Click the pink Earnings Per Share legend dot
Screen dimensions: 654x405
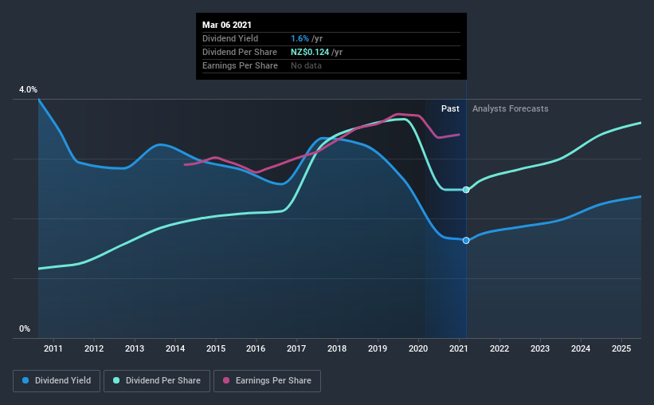226,380
